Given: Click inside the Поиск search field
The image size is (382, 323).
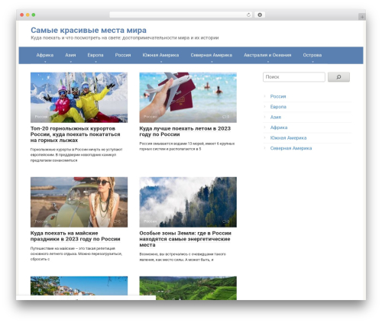Looking at the screenshot, I should 294,77.
